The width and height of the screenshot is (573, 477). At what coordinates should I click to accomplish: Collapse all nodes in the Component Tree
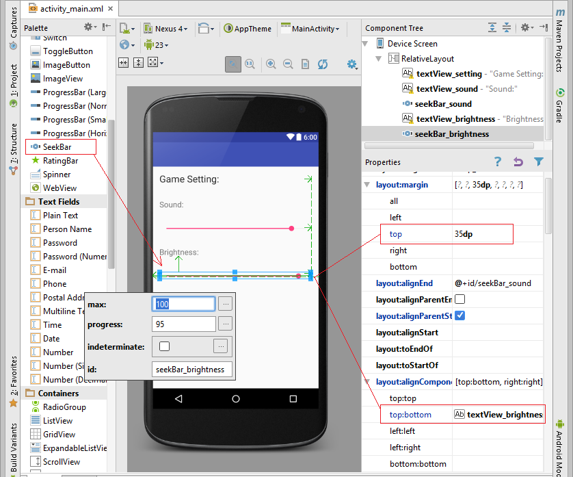pos(507,27)
